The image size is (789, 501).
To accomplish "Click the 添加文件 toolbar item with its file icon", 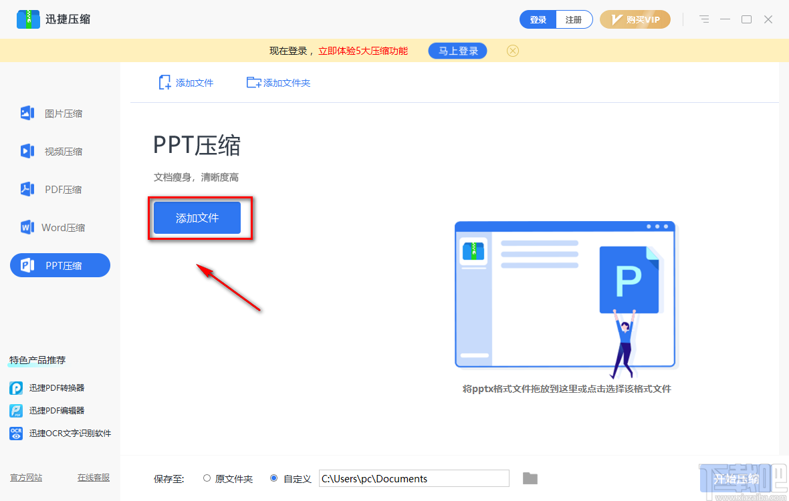I will [186, 82].
